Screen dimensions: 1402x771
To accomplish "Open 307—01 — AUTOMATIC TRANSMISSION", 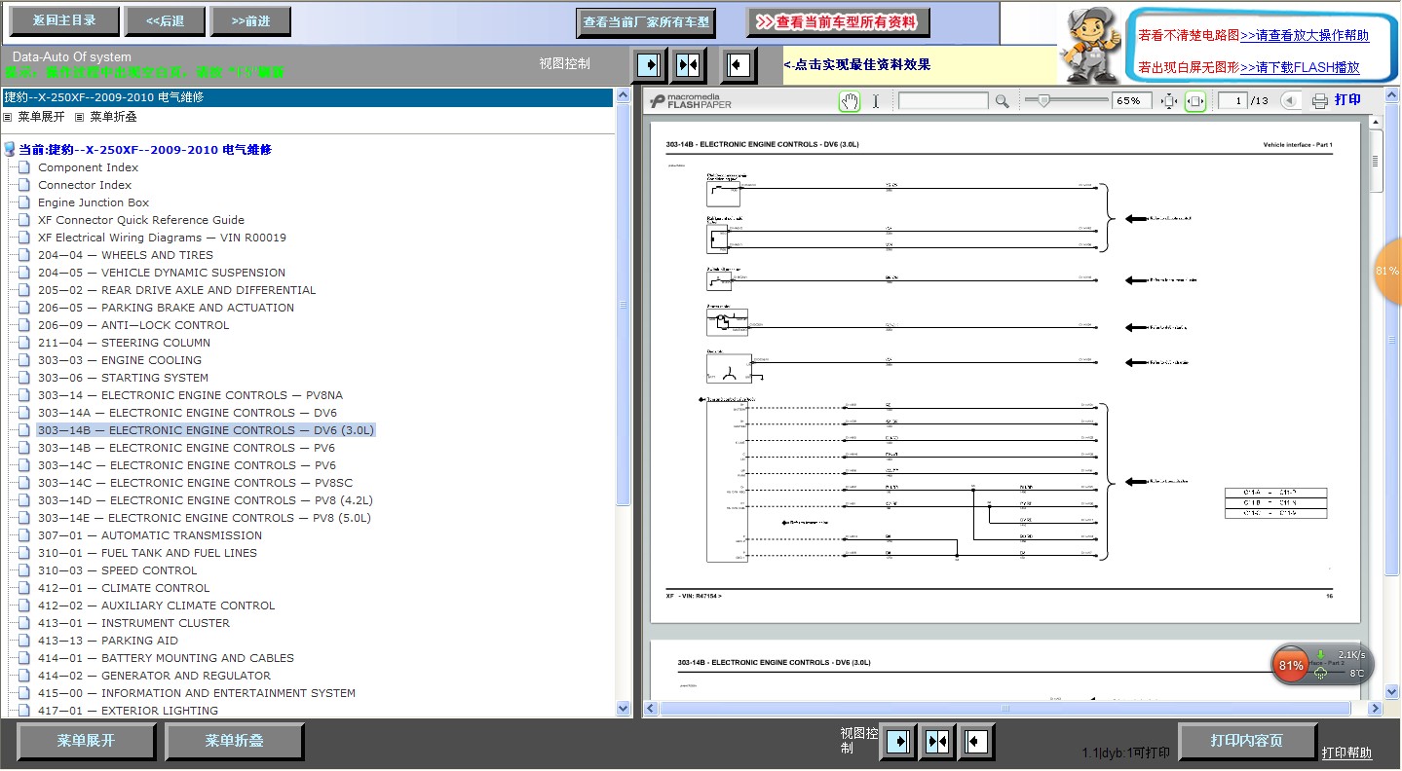I will 150,535.
